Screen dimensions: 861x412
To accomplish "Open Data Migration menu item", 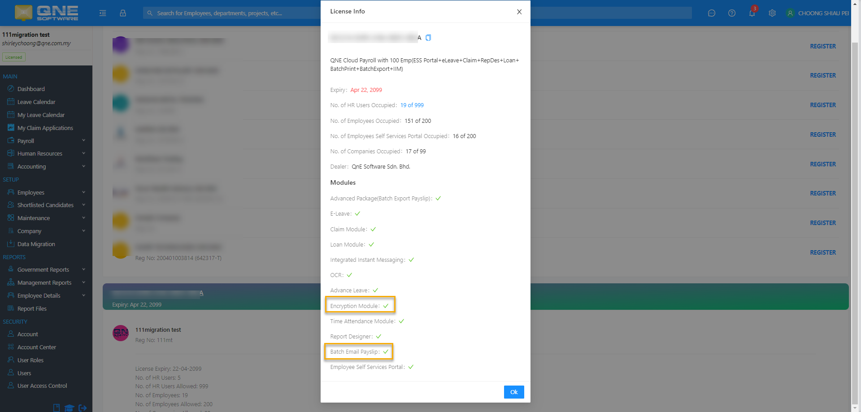I will tap(36, 244).
